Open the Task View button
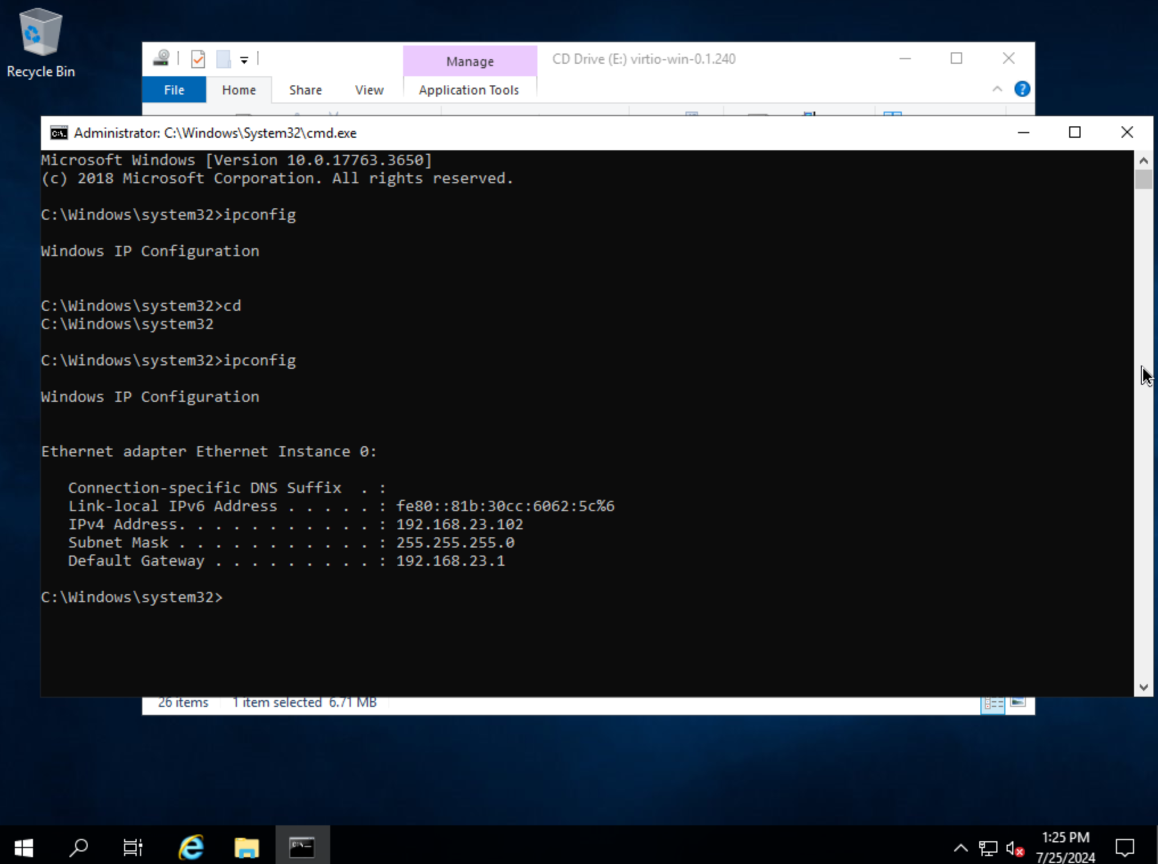The height and width of the screenshot is (864, 1158). point(133,847)
